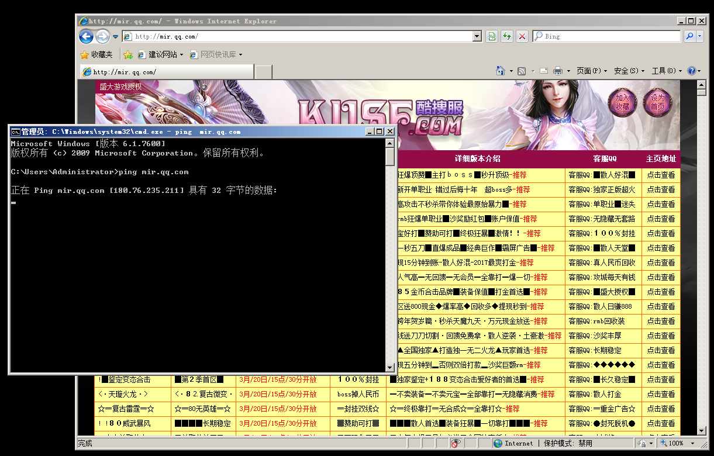Click the Bing search magnifier button
Screen dimensions: 714x456
pyautogui.click(x=689, y=36)
